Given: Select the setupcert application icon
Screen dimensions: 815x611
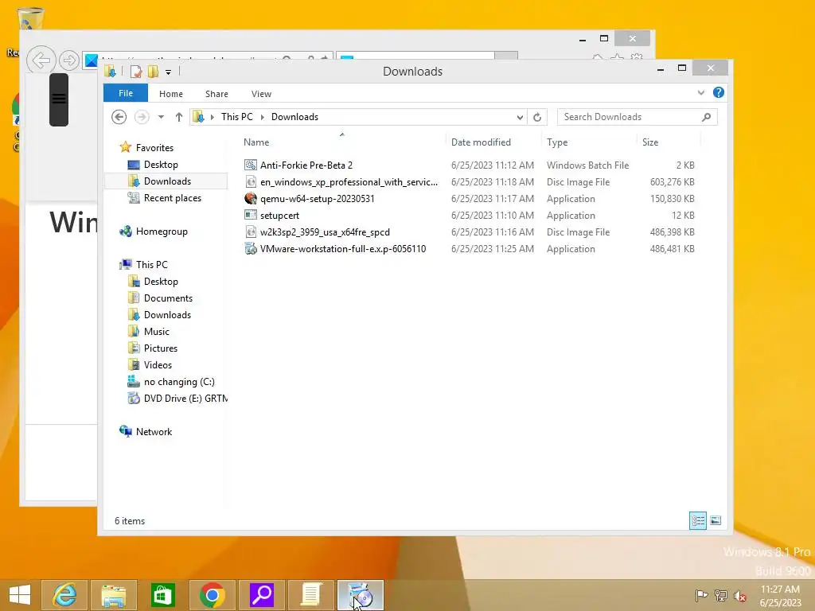Looking at the screenshot, I should pos(251,215).
